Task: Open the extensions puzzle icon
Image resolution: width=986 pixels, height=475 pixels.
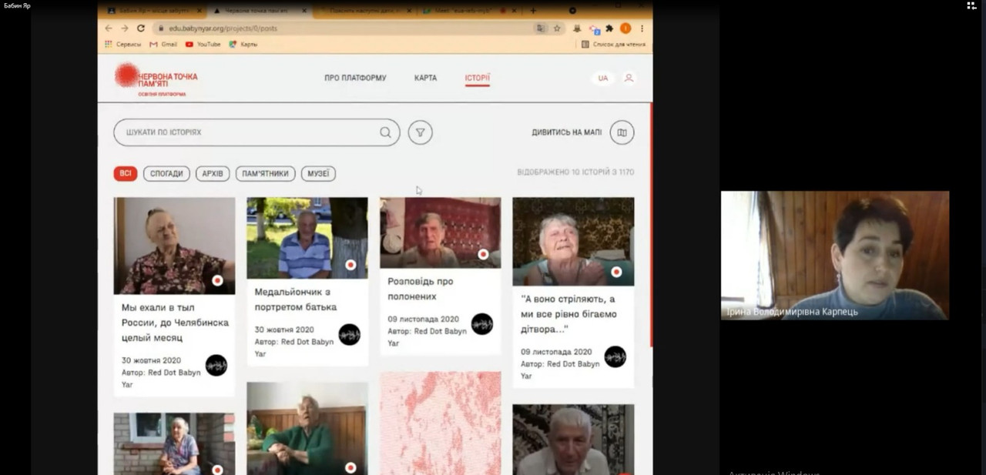Action: pyautogui.click(x=609, y=28)
